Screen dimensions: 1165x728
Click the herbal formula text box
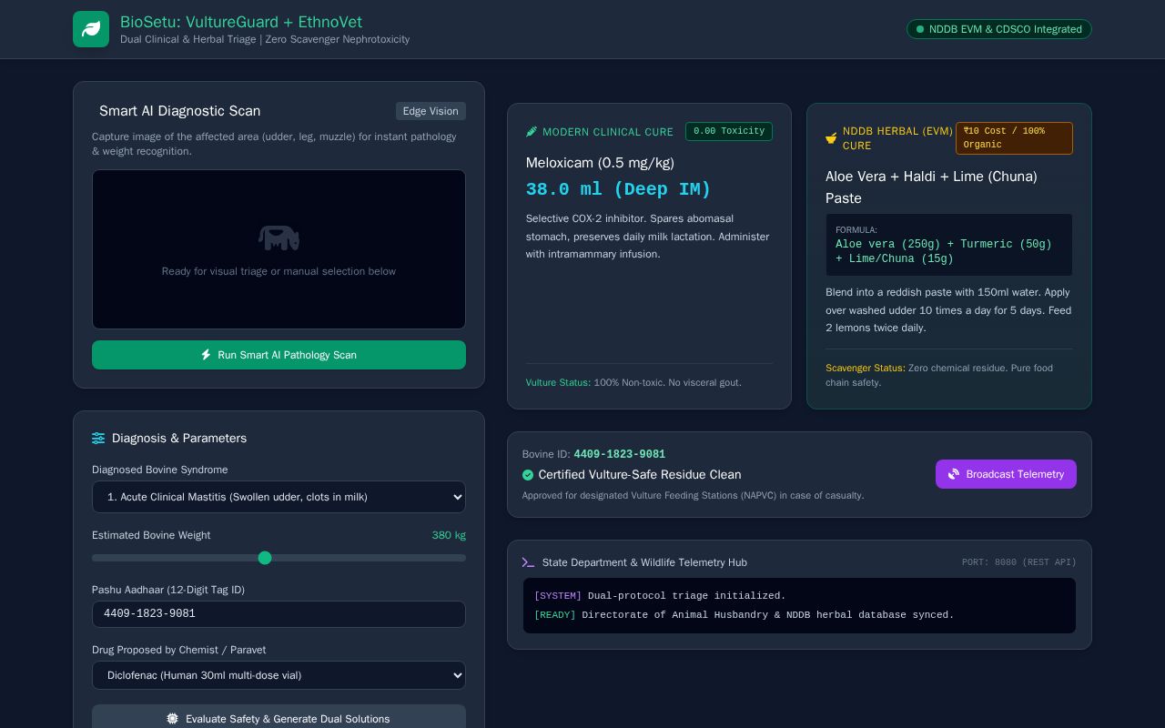[949, 245]
